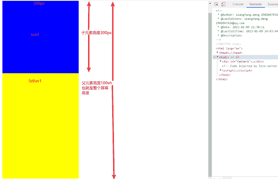Viewport: 278px width, 179px height.
Task: Open the ellipsis menu beside body
Action: coord(215,57)
